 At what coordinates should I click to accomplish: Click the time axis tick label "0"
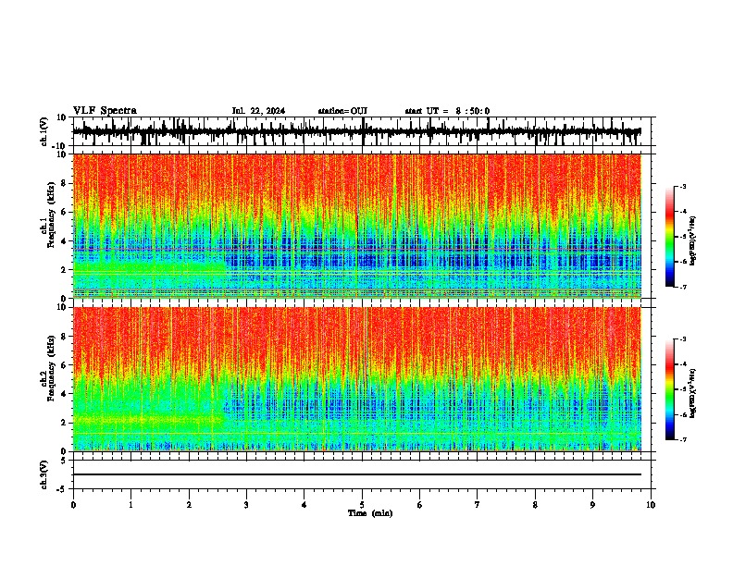click(73, 505)
